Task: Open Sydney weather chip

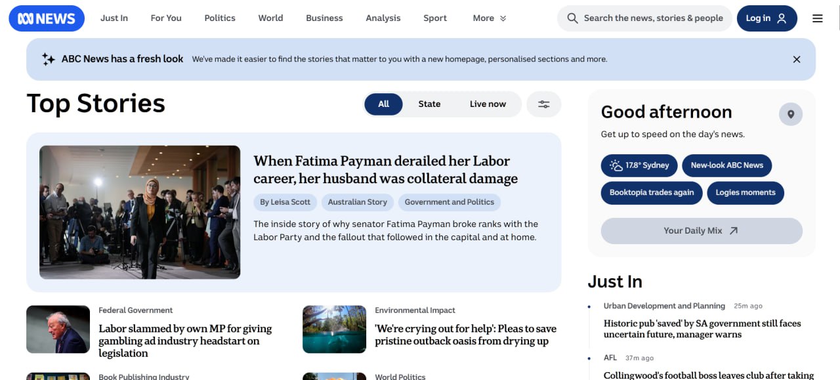Action: (639, 165)
